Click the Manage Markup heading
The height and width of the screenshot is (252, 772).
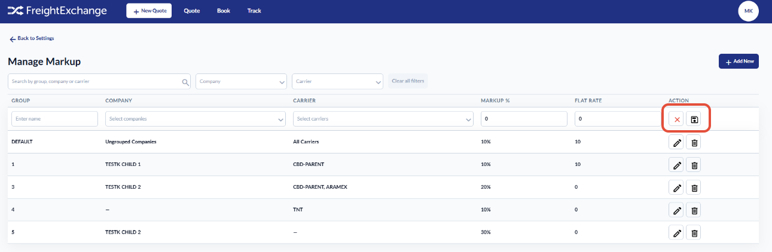coord(44,62)
